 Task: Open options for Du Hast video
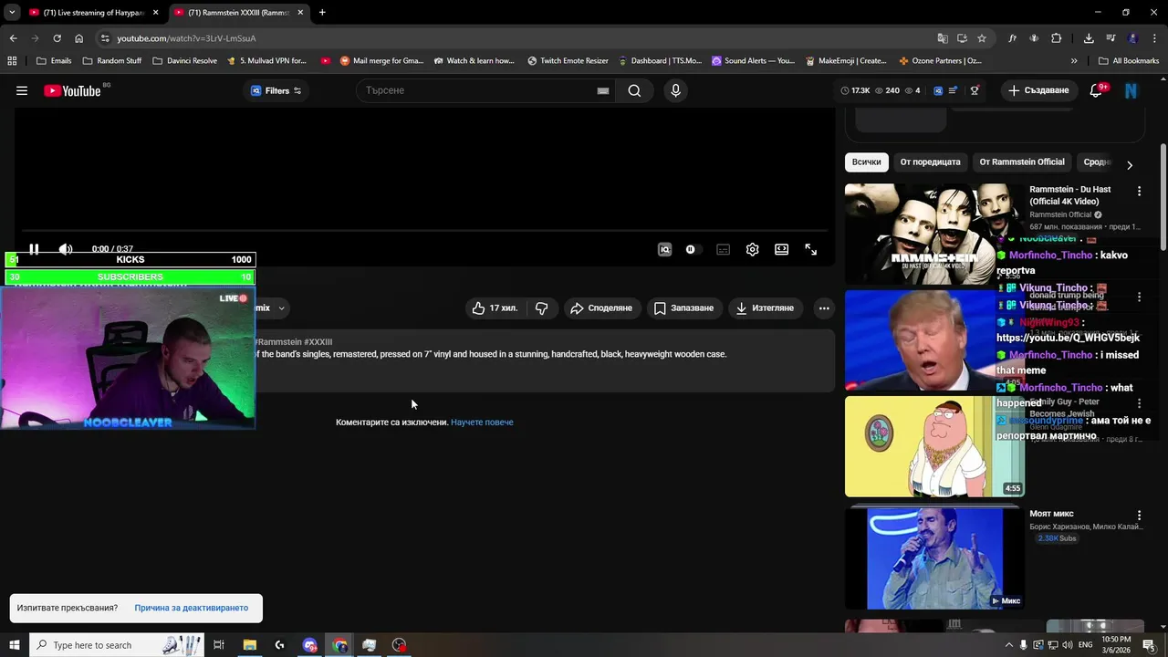click(x=1139, y=191)
